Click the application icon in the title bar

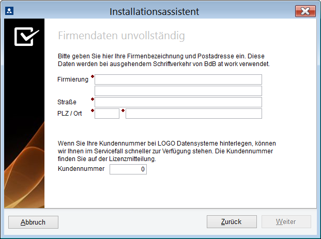(9, 11)
